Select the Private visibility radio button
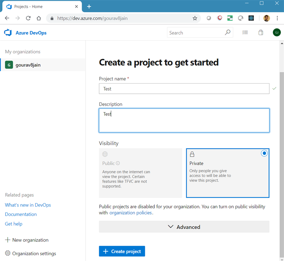The image size is (284, 261). (264, 153)
